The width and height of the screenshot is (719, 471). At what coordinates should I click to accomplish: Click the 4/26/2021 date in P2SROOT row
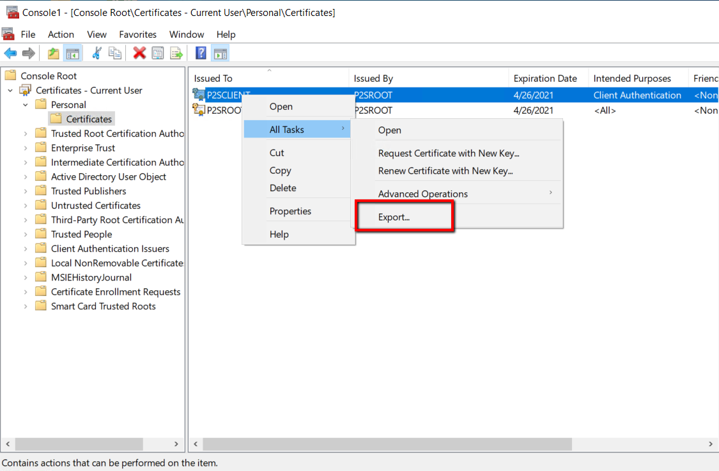tap(533, 110)
